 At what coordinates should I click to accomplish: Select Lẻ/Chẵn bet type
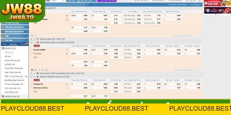[10, 64]
